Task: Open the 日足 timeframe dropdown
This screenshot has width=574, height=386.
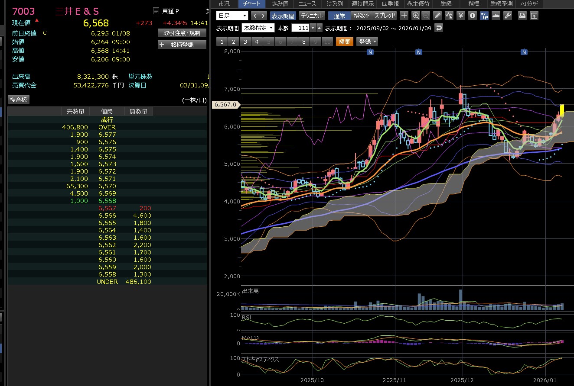Action: click(x=232, y=16)
